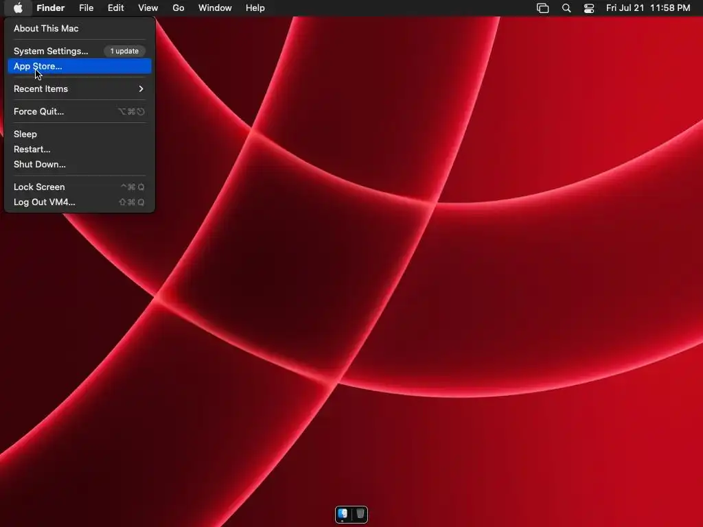Image resolution: width=703 pixels, height=527 pixels.
Task: Open Finder from the Dock
Action: [x=343, y=513]
